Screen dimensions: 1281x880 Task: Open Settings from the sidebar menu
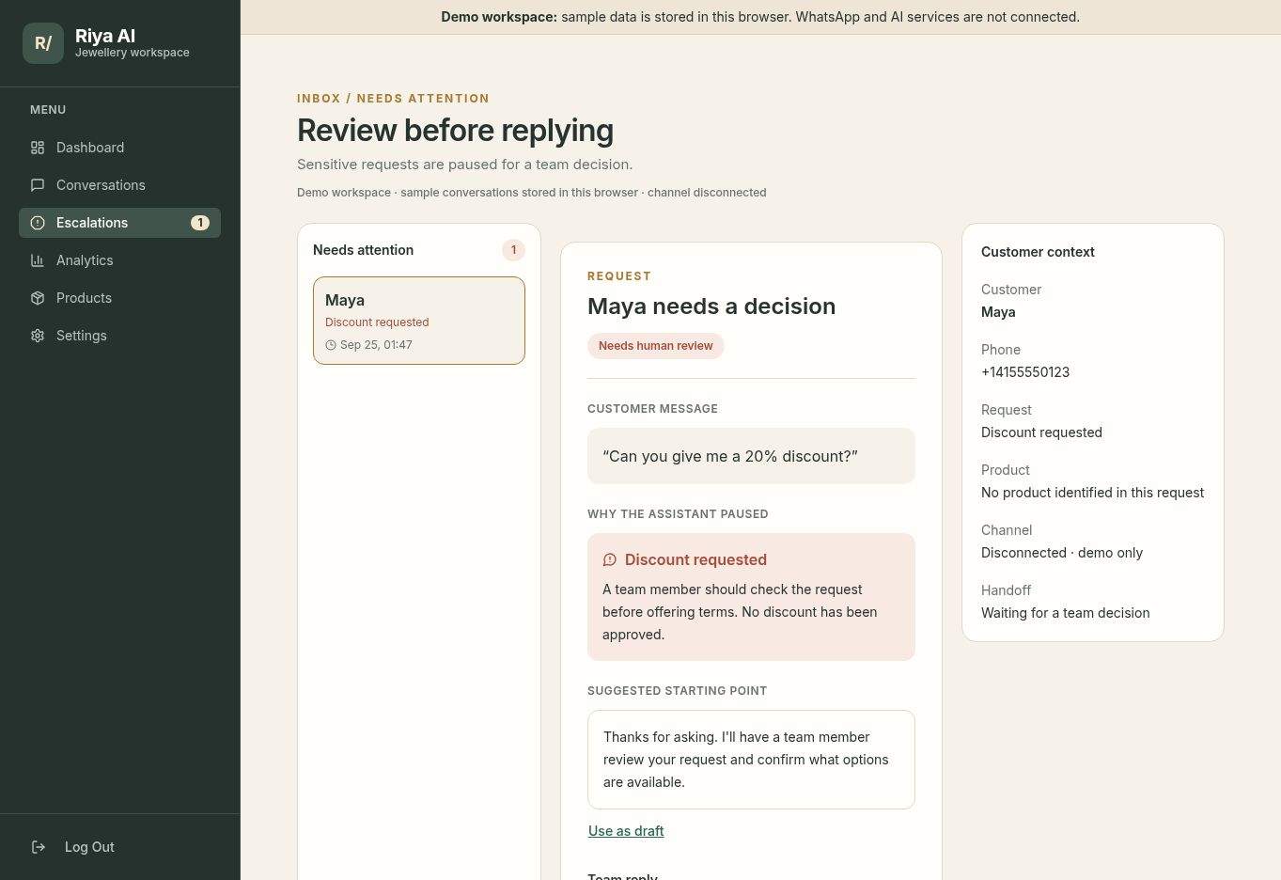coord(119,336)
